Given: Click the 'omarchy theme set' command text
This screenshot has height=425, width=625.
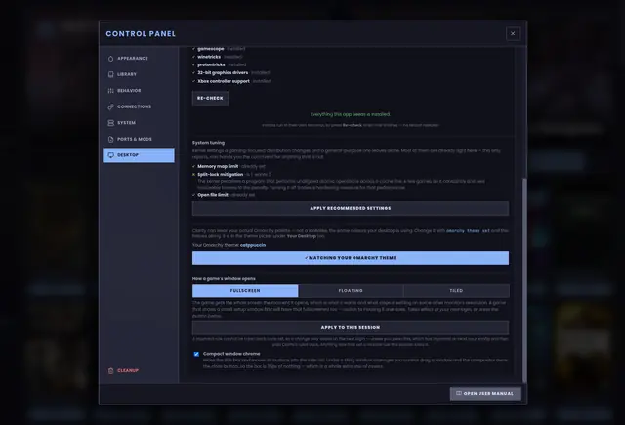Looking at the screenshot, I should [468, 230].
